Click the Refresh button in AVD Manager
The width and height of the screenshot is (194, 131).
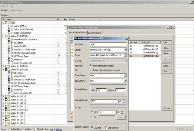166,108
